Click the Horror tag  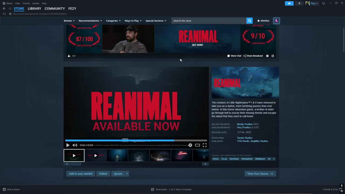pos(216,159)
